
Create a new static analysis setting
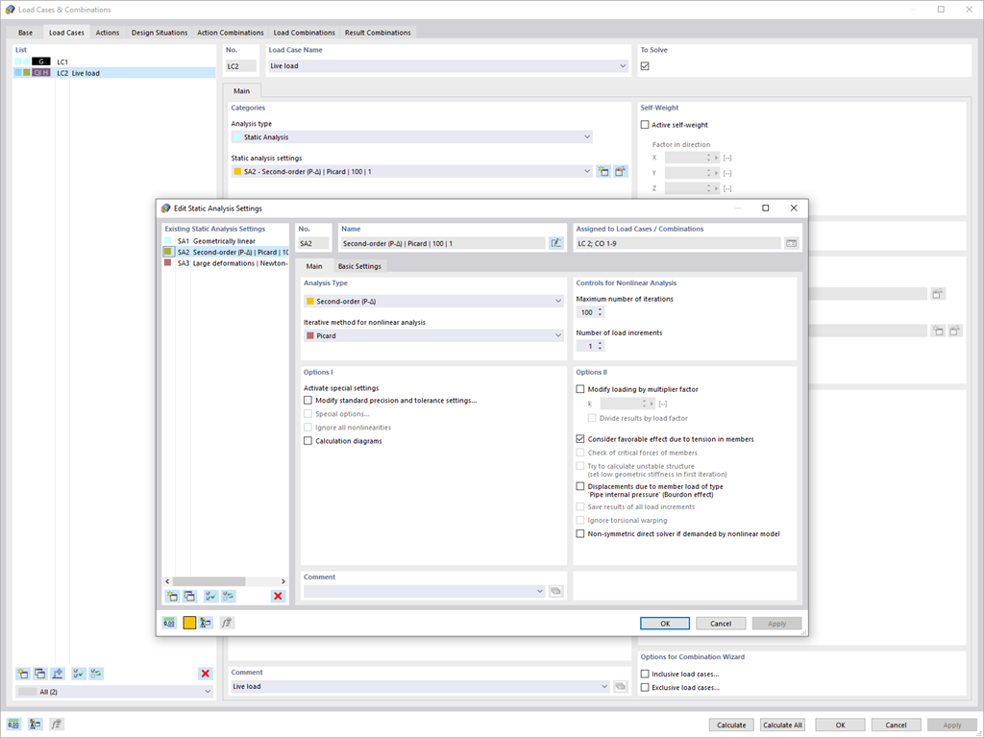point(172,596)
